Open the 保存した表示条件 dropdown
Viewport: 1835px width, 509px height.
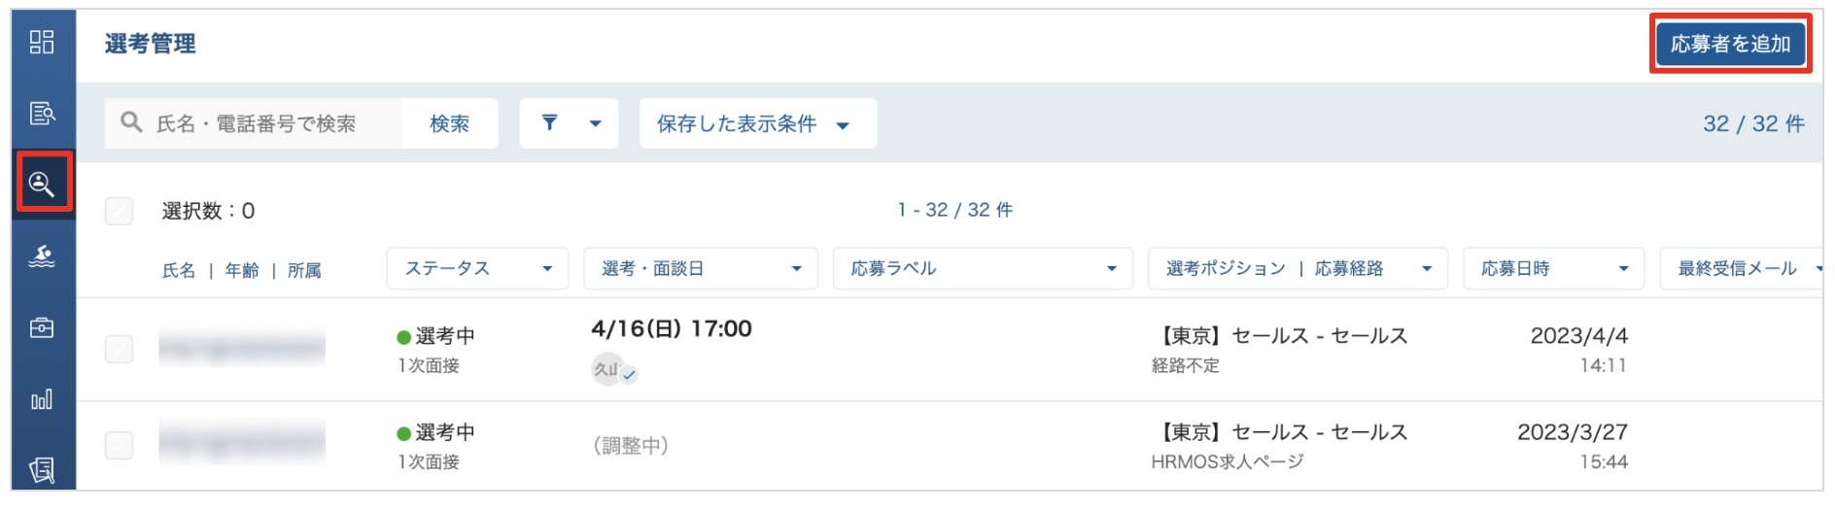click(x=758, y=123)
